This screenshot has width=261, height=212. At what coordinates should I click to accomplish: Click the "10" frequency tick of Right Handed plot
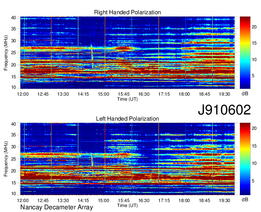(x=13, y=87)
